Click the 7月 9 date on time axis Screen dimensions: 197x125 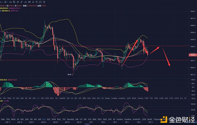(139, 122)
